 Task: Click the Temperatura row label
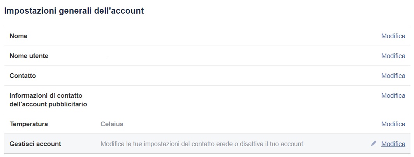pos(29,124)
